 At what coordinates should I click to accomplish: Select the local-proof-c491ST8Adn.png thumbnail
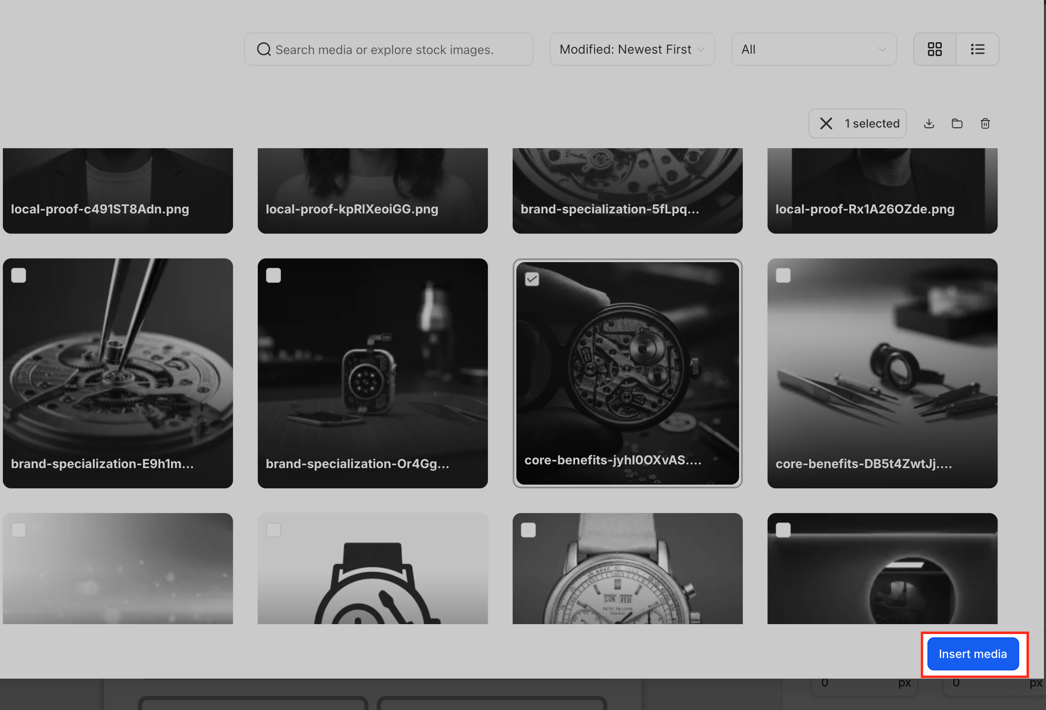tap(118, 191)
